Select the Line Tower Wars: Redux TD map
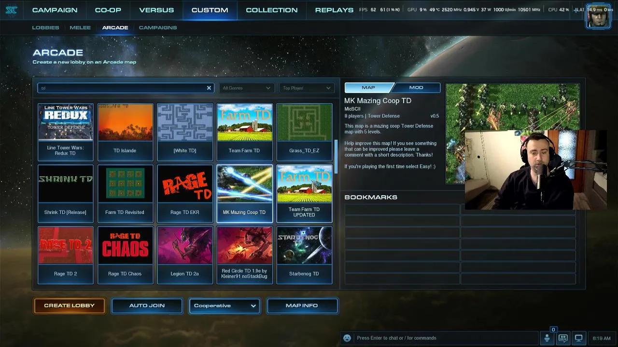 pos(66,132)
